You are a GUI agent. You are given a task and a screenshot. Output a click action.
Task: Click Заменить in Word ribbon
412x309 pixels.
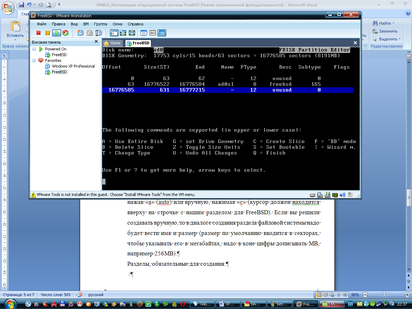(385, 31)
